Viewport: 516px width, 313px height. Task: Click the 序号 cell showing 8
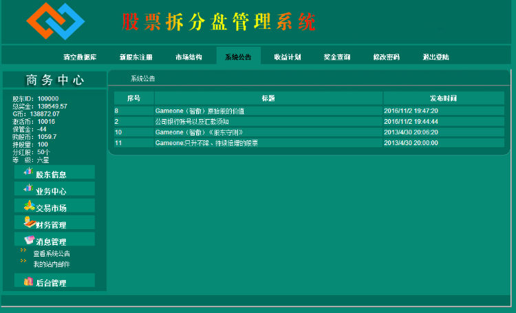(134, 111)
